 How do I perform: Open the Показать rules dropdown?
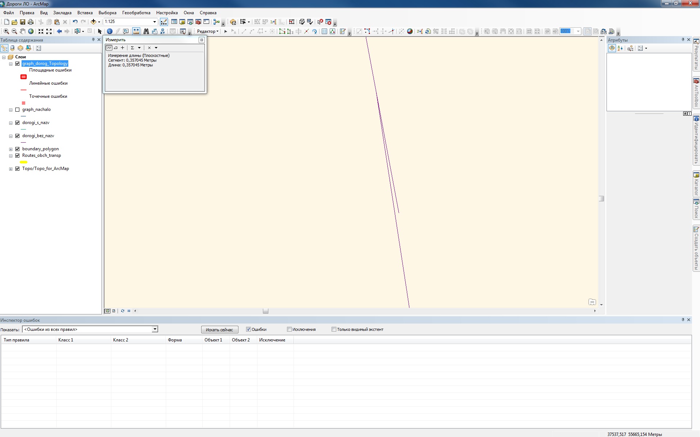point(155,329)
